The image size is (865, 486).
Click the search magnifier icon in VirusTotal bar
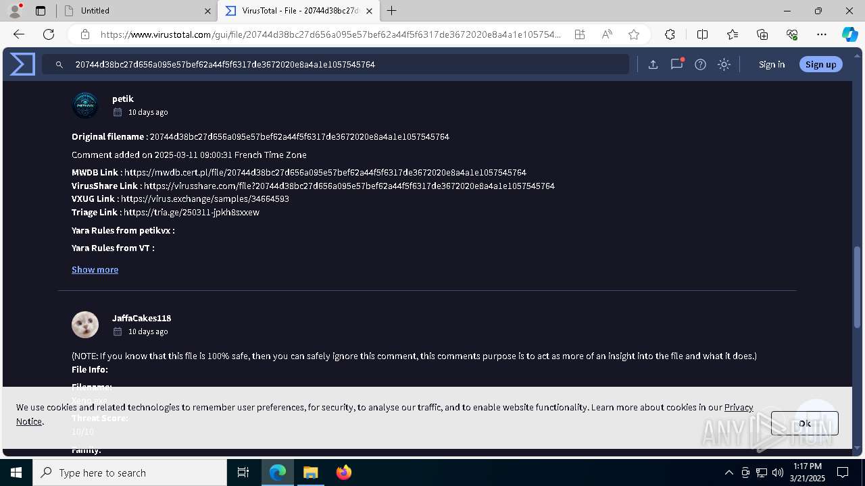59,65
